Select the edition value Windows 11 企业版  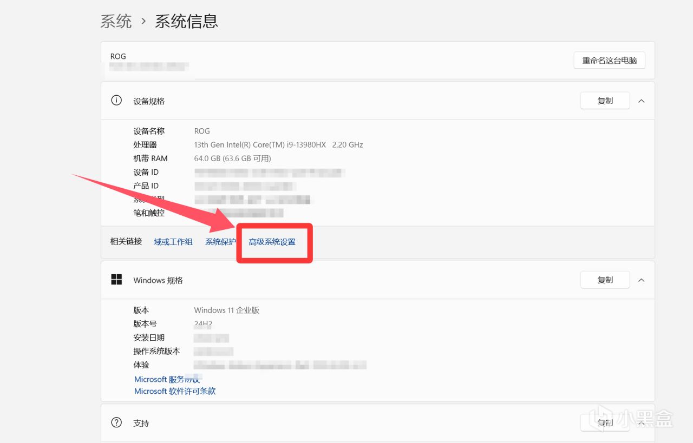[x=227, y=310]
